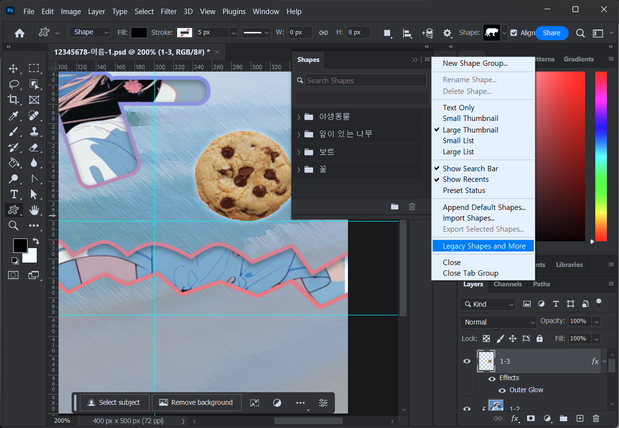Delete layer trash icon in Layers panel
The image size is (619, 428).
[x=596, y=418]
